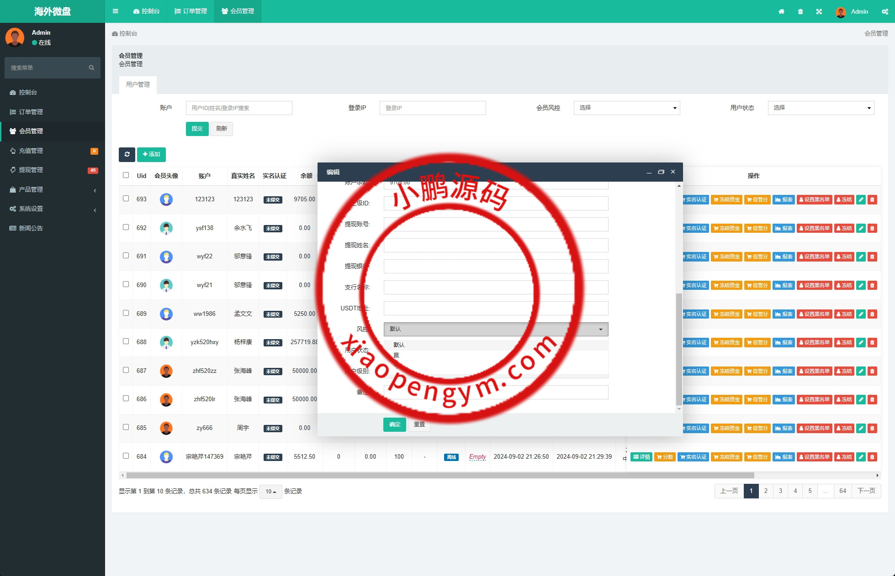Select the checkbox for Uid 688

[x=126, y=341]
